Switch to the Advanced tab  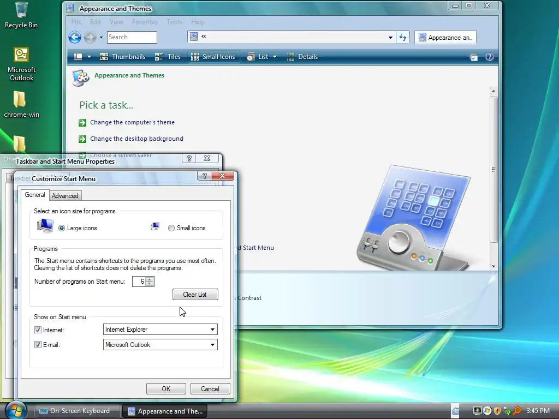tap(65, 196)
